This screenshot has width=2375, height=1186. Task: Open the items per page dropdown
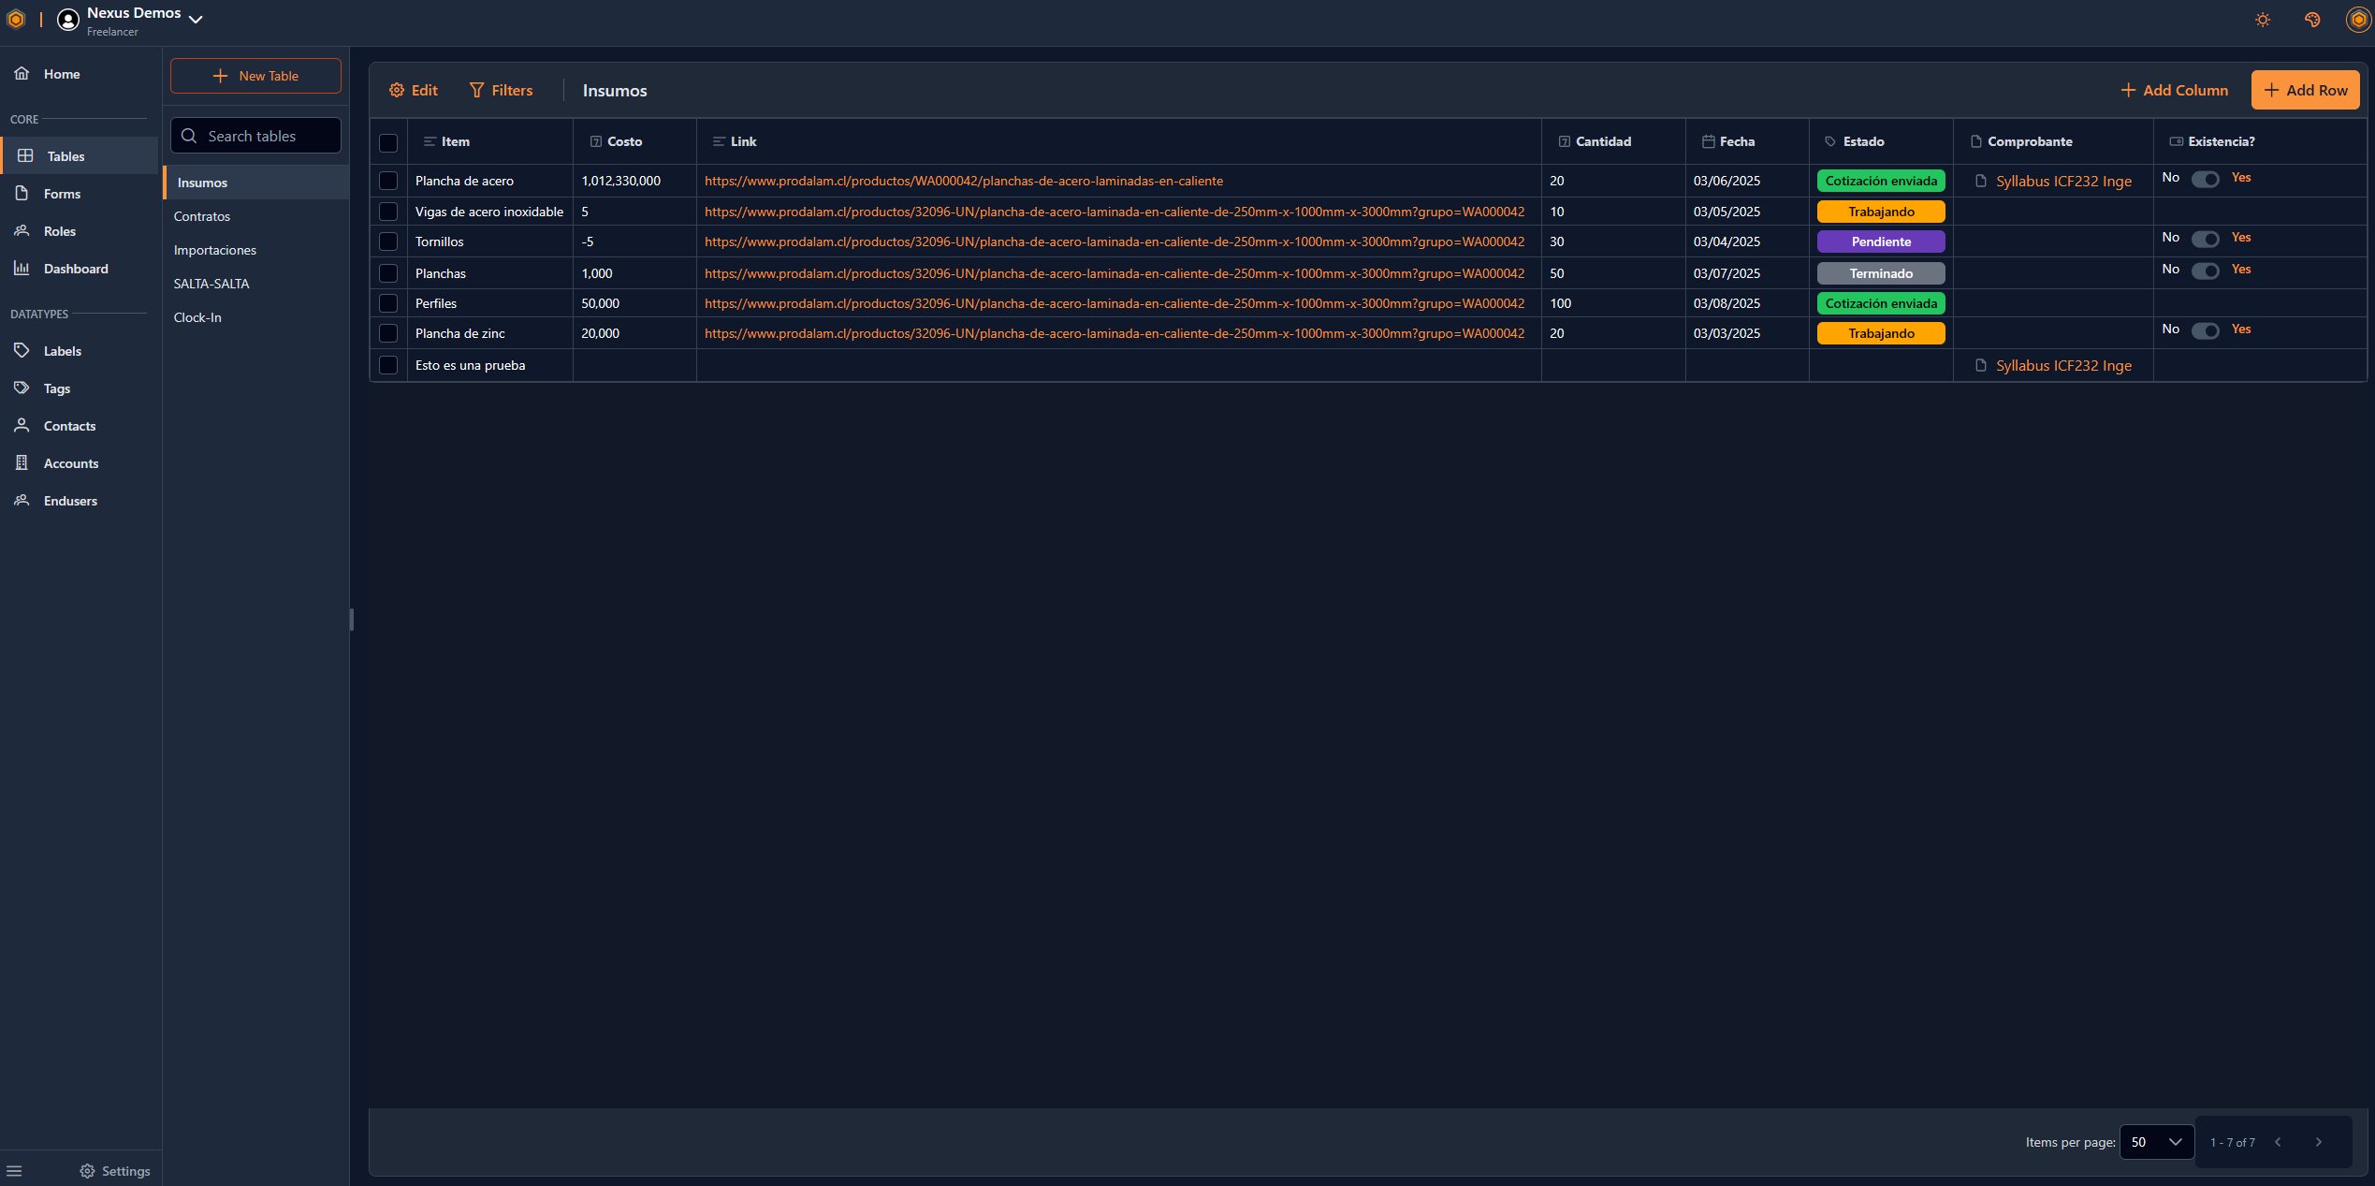2156,1142
